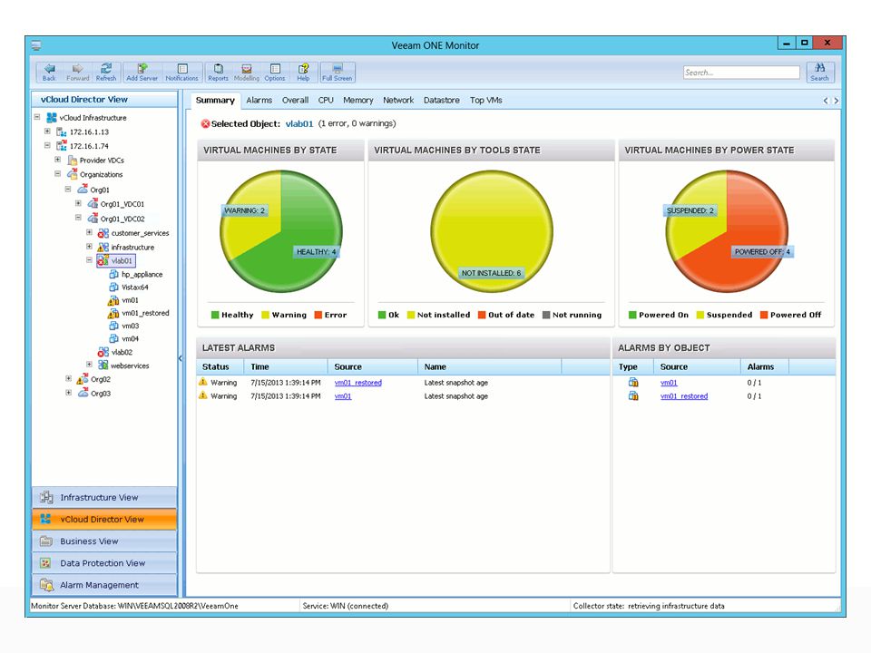Expand the Provider VDCs node
Image resolution: width=871 pixels, height=653 pixels.
point(58,160)
